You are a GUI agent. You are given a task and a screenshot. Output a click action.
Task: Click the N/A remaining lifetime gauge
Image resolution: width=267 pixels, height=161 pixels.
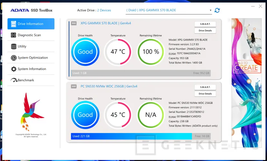(151, 115)
